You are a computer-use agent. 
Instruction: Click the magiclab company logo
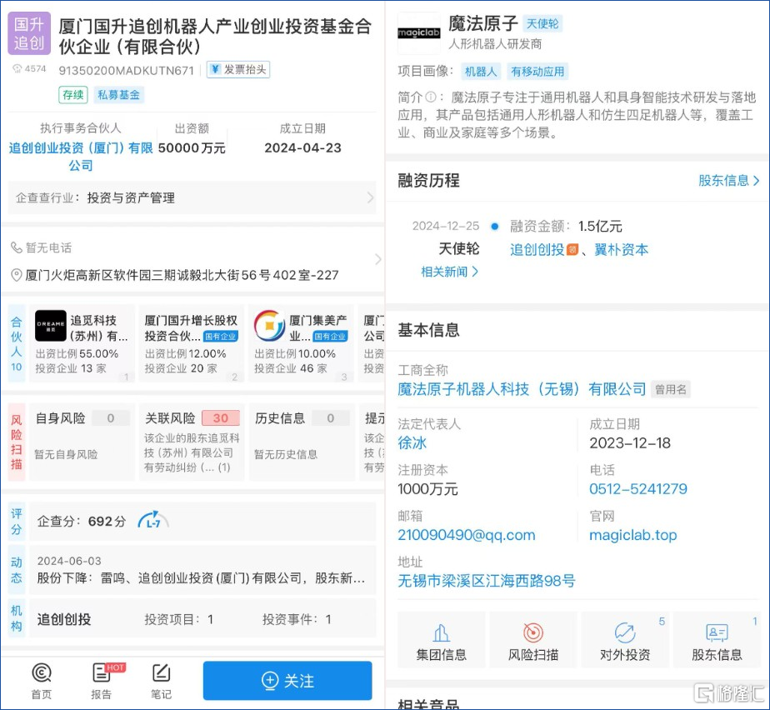[x=418, y=32]
